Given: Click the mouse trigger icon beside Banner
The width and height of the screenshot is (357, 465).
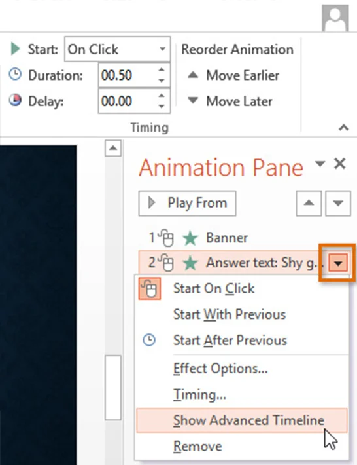Looking at the screenshot, I should [166, 238].
